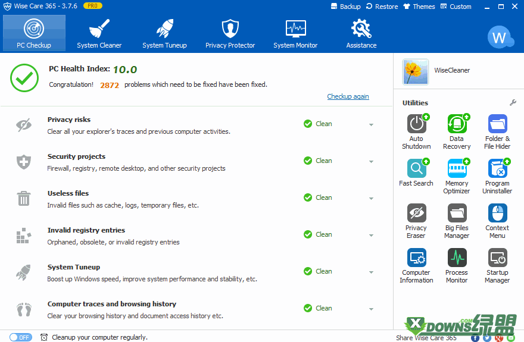This screenshot has height=342, width=524.
Task: Expand the System Tuneup details arrow
Action: tap(371, 272)
